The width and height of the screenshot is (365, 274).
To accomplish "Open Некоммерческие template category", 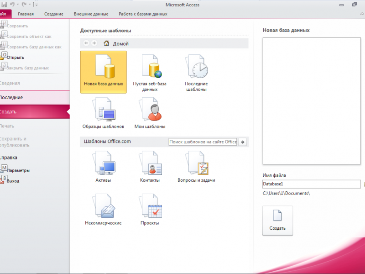I will pos(103,210).
